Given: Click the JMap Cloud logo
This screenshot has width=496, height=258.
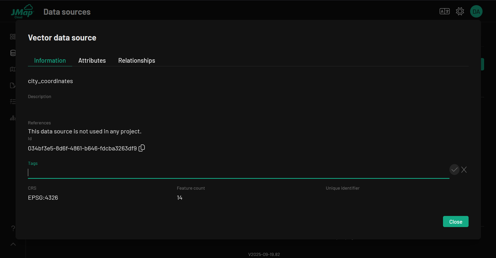Looking at the screenshot, I should [22, 12].
